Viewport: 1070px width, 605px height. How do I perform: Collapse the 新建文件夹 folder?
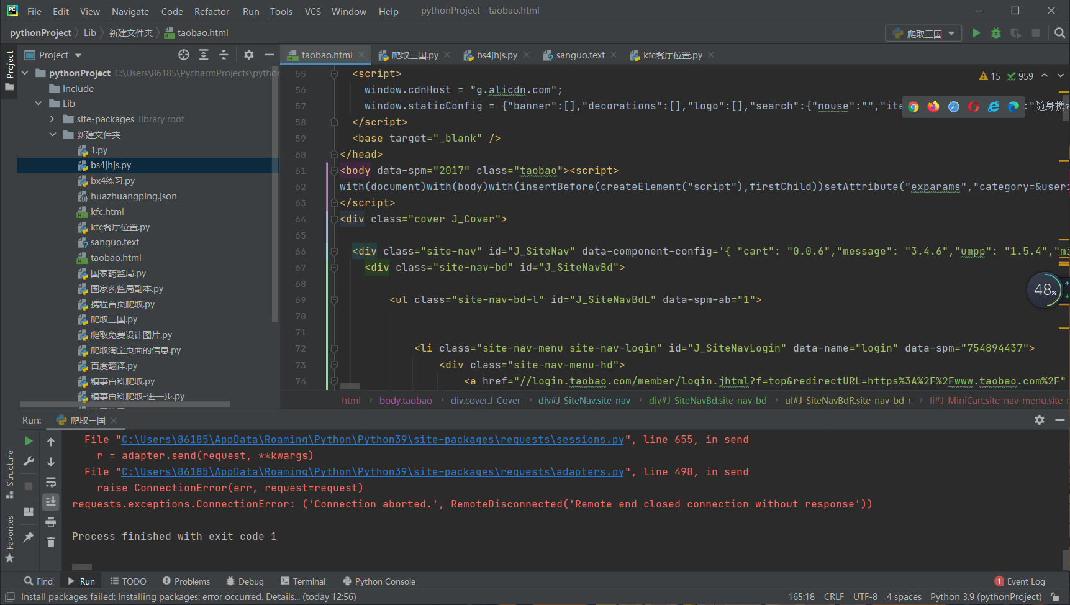(x=52, y=135)
